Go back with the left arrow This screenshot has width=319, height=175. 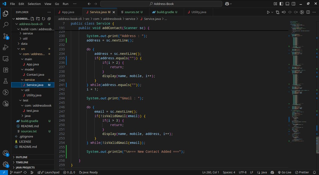[x=89, y=4]
